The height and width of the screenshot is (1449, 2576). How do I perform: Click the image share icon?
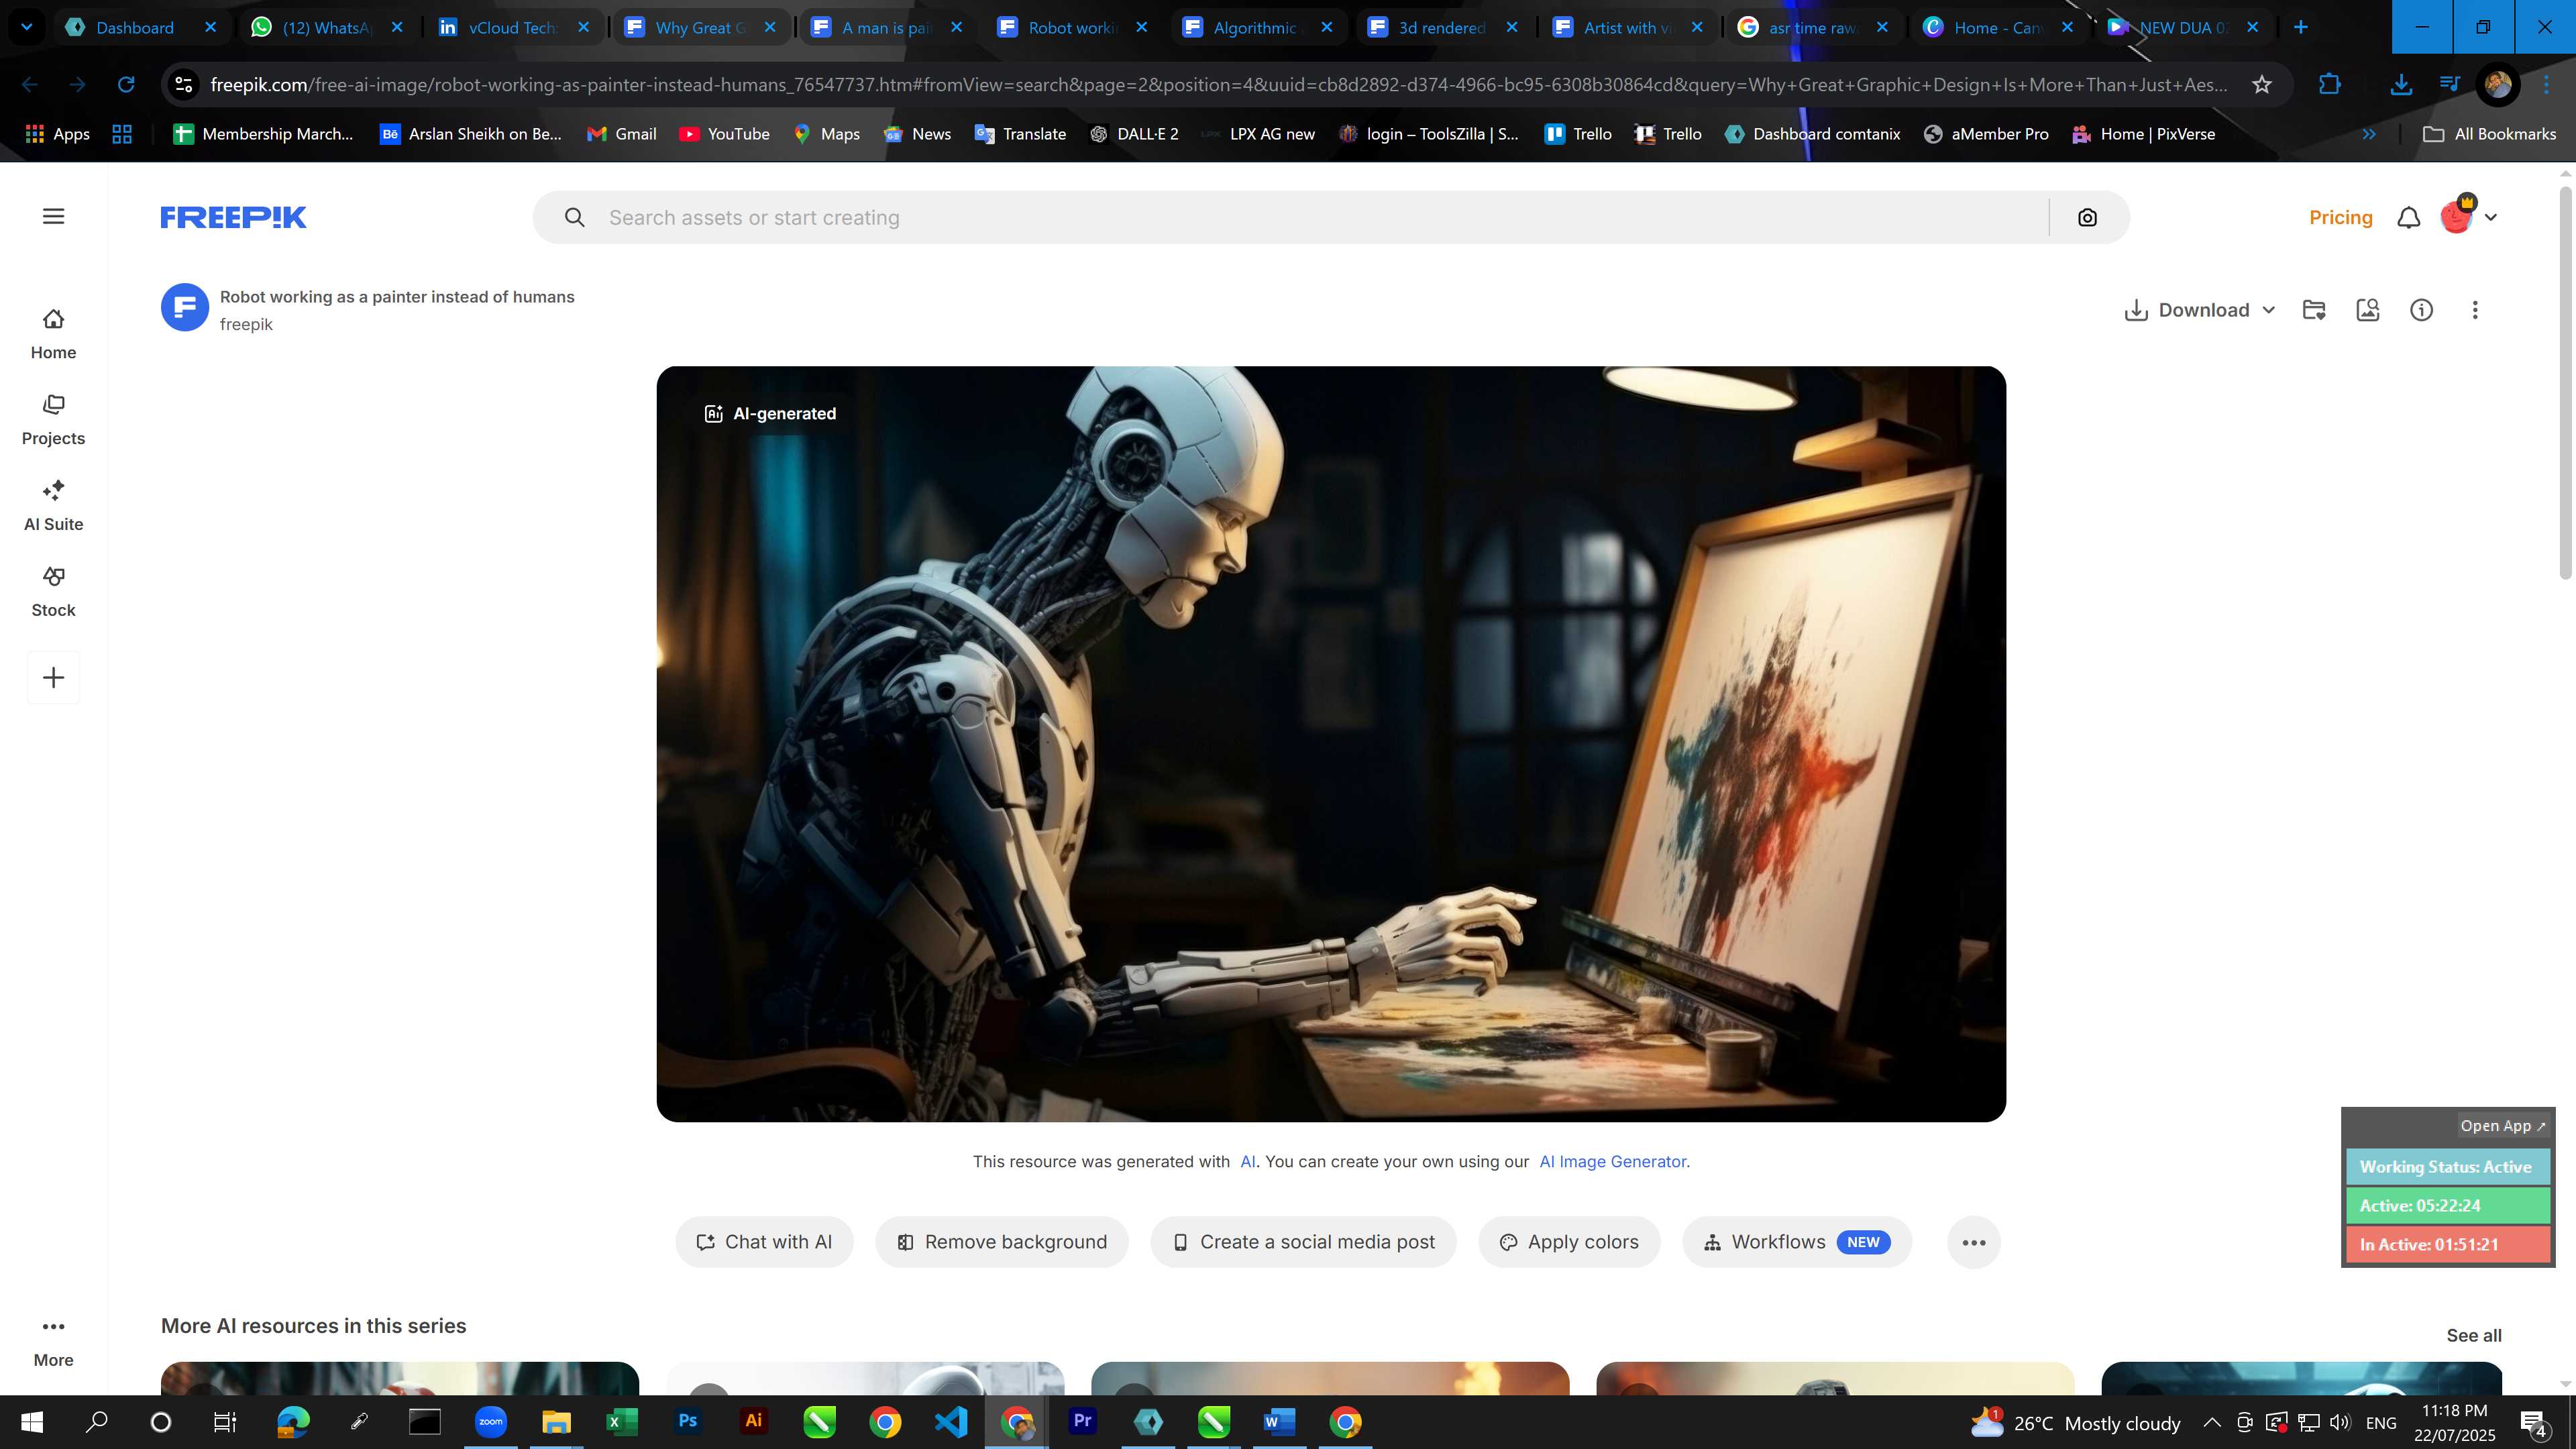click(x=2368, y=310)
